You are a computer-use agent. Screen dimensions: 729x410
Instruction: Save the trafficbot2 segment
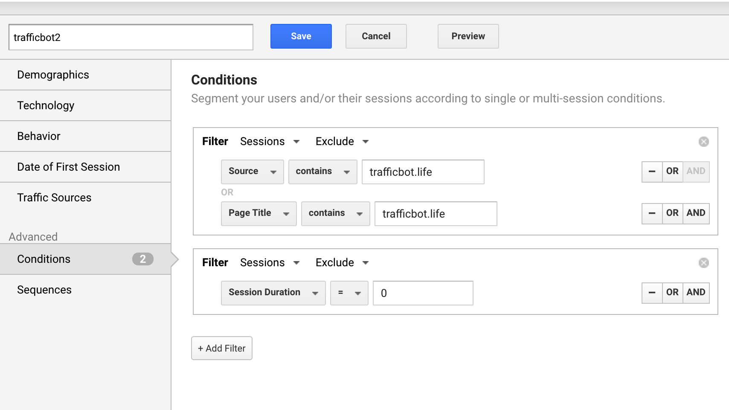point(301,36)
